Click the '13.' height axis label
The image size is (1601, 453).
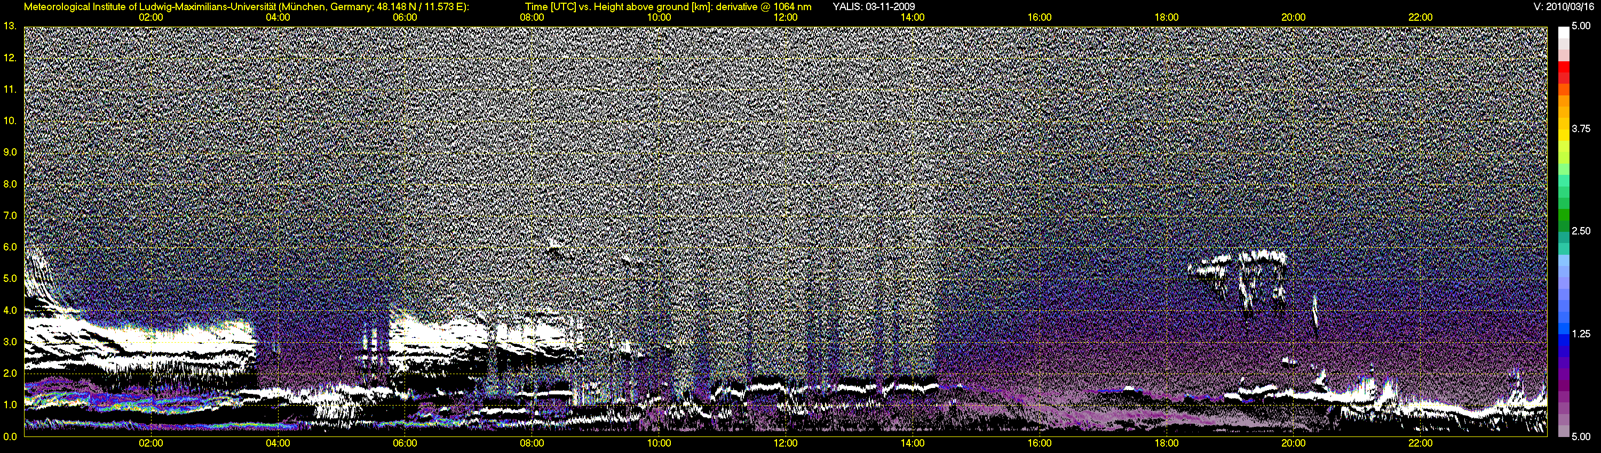[9, 26]
